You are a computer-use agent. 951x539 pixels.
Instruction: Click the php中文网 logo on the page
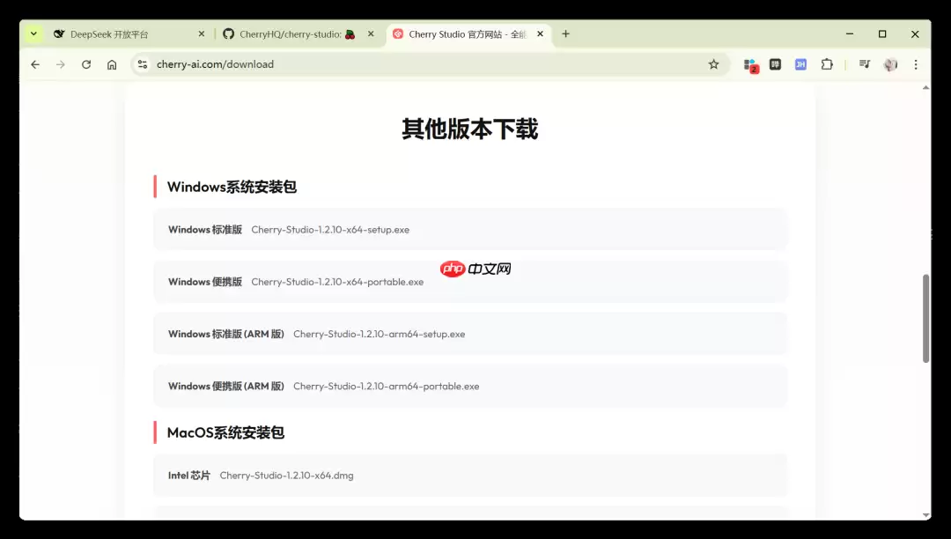pos(475,269)
